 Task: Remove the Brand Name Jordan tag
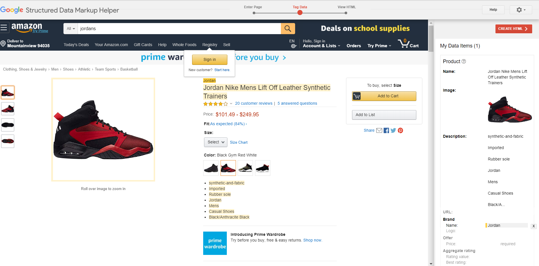534,226
